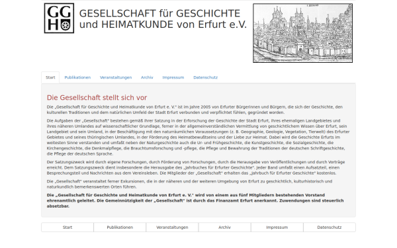Click the heading Die Gesellschaft stellt sich vor
Image resolution: width=397 pixels, height=248 pixels.
(x=97, y=98)
